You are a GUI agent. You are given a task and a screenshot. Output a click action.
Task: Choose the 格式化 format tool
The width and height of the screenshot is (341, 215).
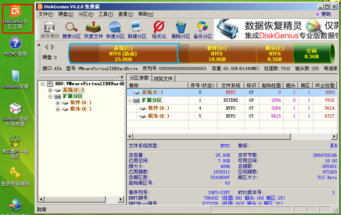[x=159, y=30]
